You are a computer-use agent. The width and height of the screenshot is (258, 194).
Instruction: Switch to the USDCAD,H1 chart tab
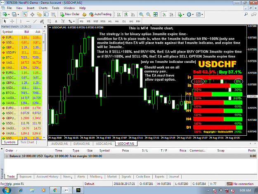coord(104,144)
